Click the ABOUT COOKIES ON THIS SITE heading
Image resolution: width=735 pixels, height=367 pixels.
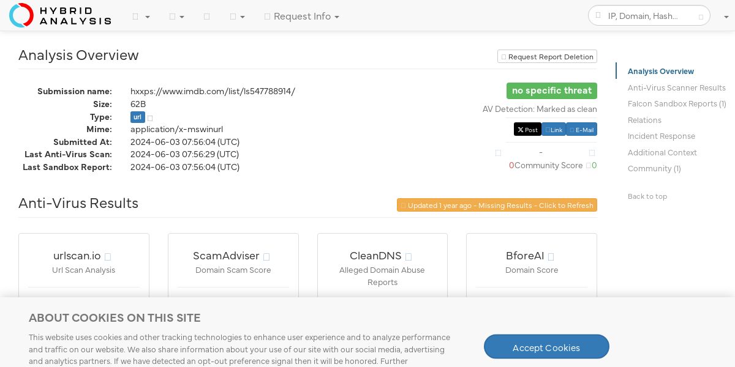click(x=115, y=318)
